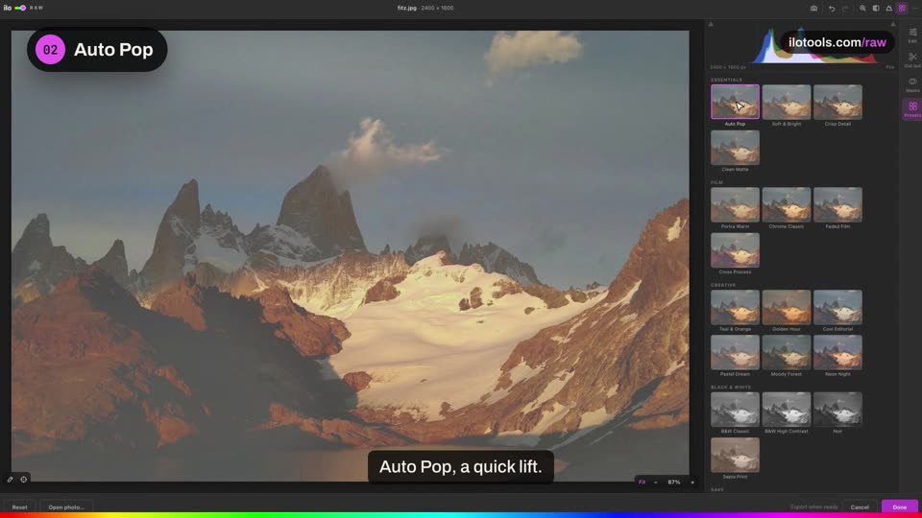Viewport: 922px width, 518px height.
Task: Toggle before/after compare view icon
Action: click(876, 9)
